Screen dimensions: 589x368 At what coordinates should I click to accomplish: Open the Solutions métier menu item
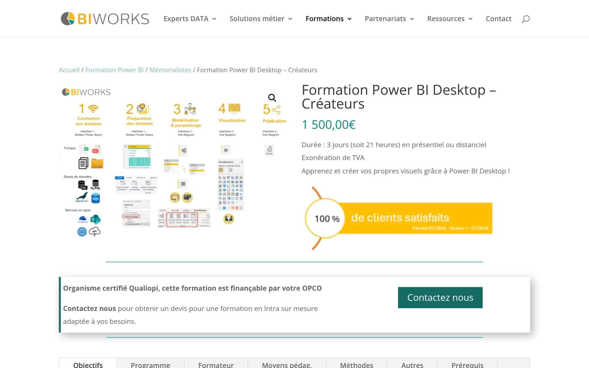[257, 19]
